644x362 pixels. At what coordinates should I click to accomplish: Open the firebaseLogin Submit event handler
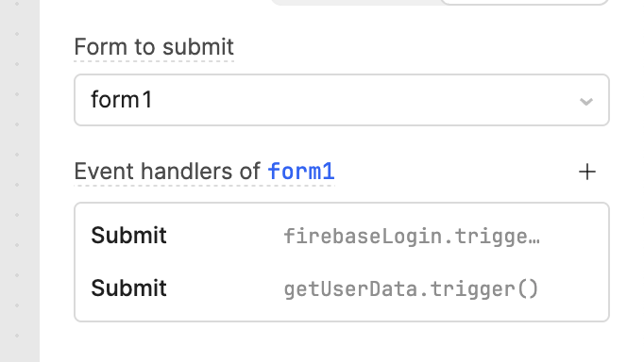[342, 236]
